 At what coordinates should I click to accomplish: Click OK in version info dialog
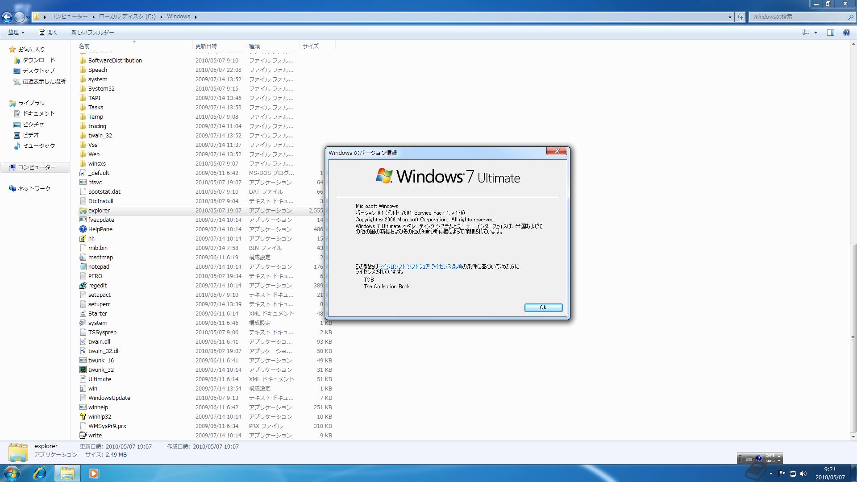tap(543, 307)
